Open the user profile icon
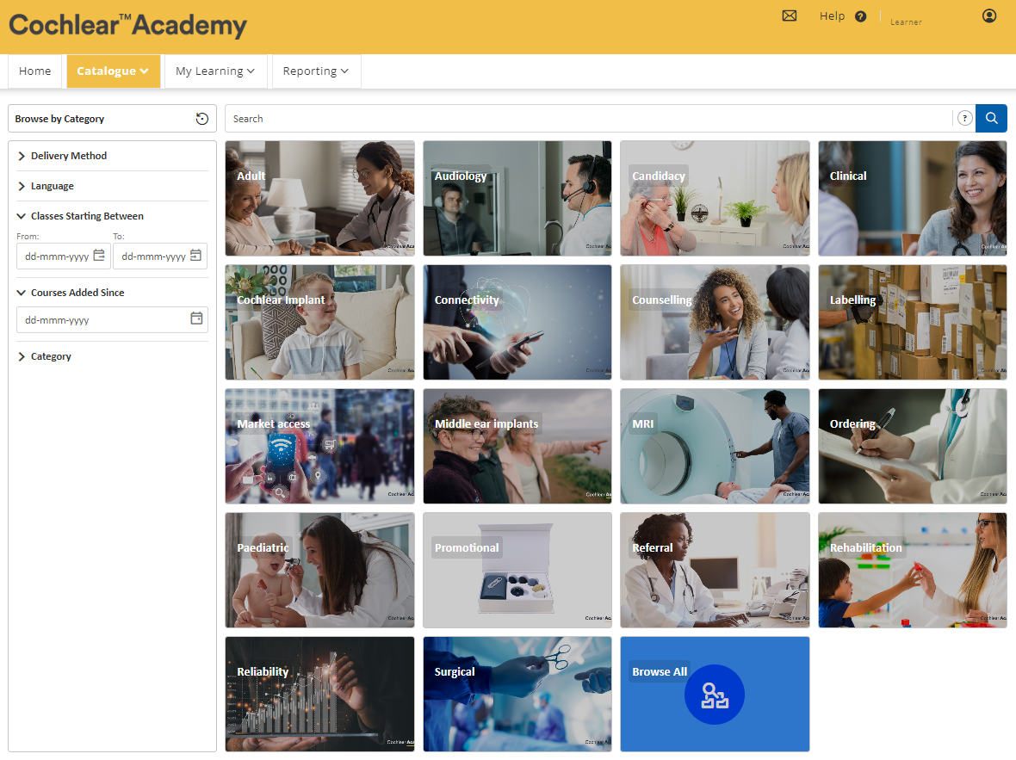 click(988, 15)
